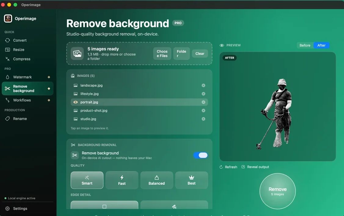Switch preview to After

(321, 45)
